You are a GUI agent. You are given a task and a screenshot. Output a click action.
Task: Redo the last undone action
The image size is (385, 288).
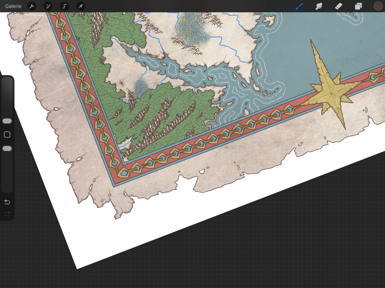tap(7, 213)
